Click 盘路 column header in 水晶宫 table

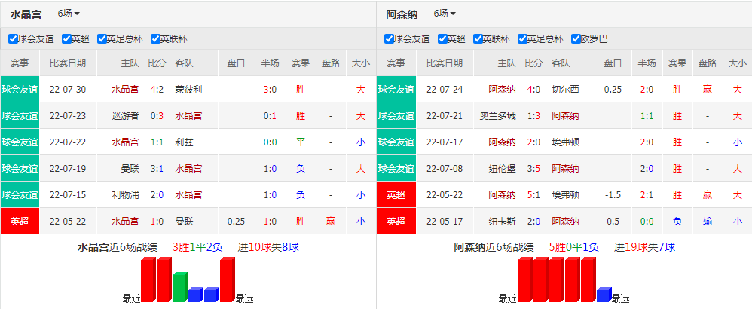click(331, 63)
